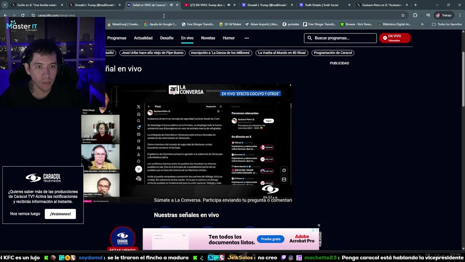Accept notifications with '¡Veámonos!' button
This screenshot has height=262, width=465.
tap(60, 214)
